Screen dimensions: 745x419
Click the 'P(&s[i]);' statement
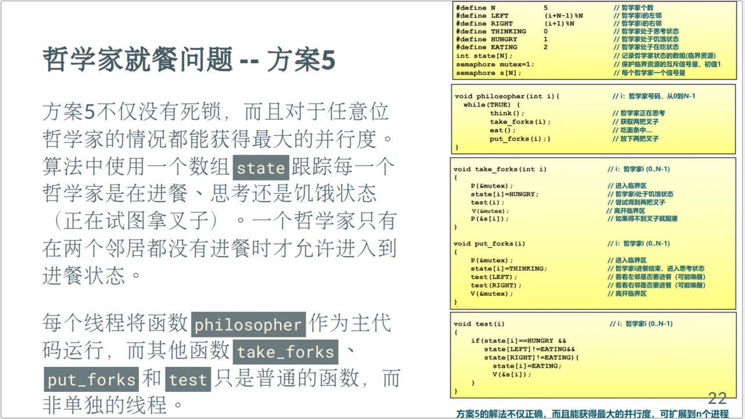coord(490,219)
